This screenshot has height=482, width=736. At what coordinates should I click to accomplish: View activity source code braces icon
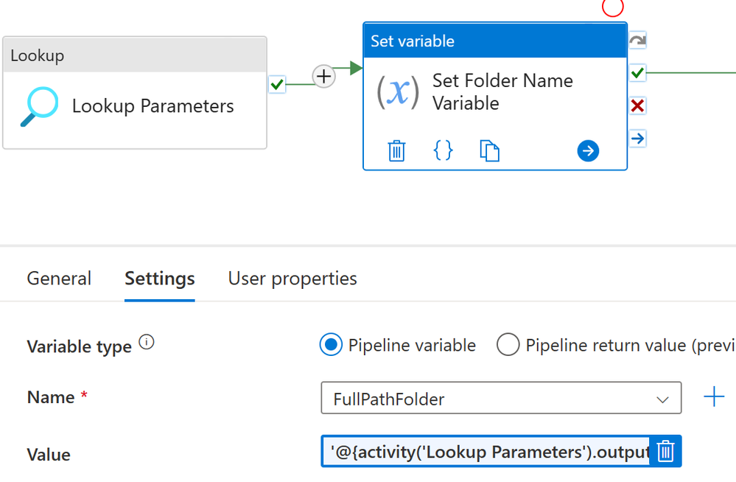(443, 150)
